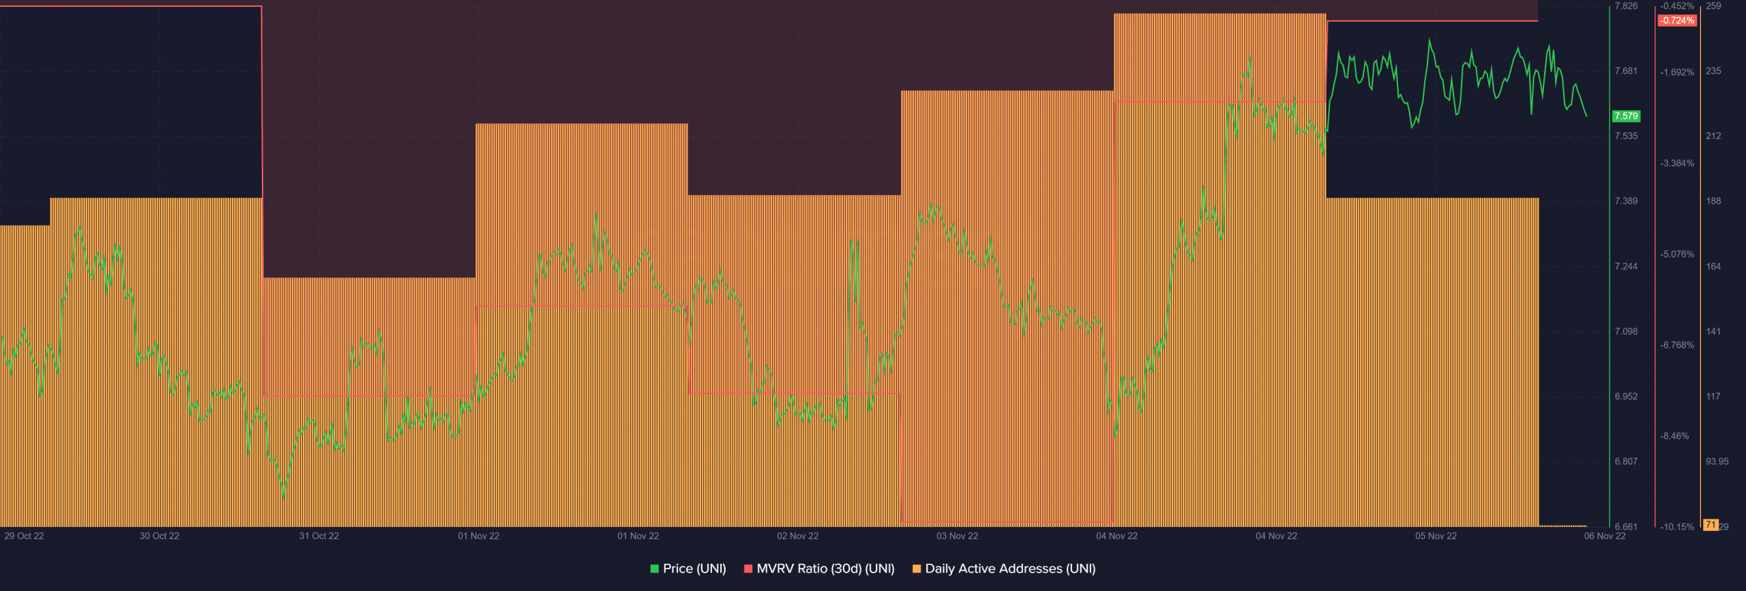This screenshot has height=591, width=1746.
Task: Click the -6.768% MVRV axis value
Action: tap(1677, 345)
